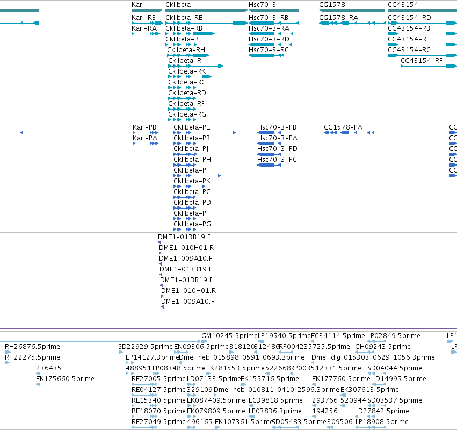Click protein Hsc70-3-PB

pyautogui.click(x=277, y=127)
